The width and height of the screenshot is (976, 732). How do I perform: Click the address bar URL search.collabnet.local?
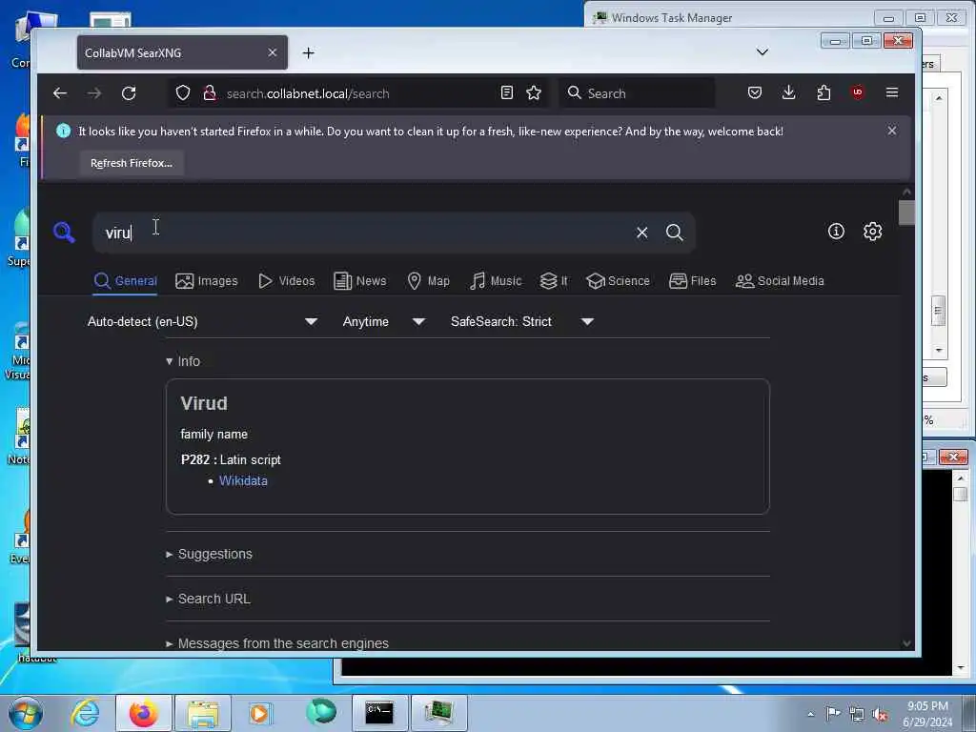click(x=308, y=93)
